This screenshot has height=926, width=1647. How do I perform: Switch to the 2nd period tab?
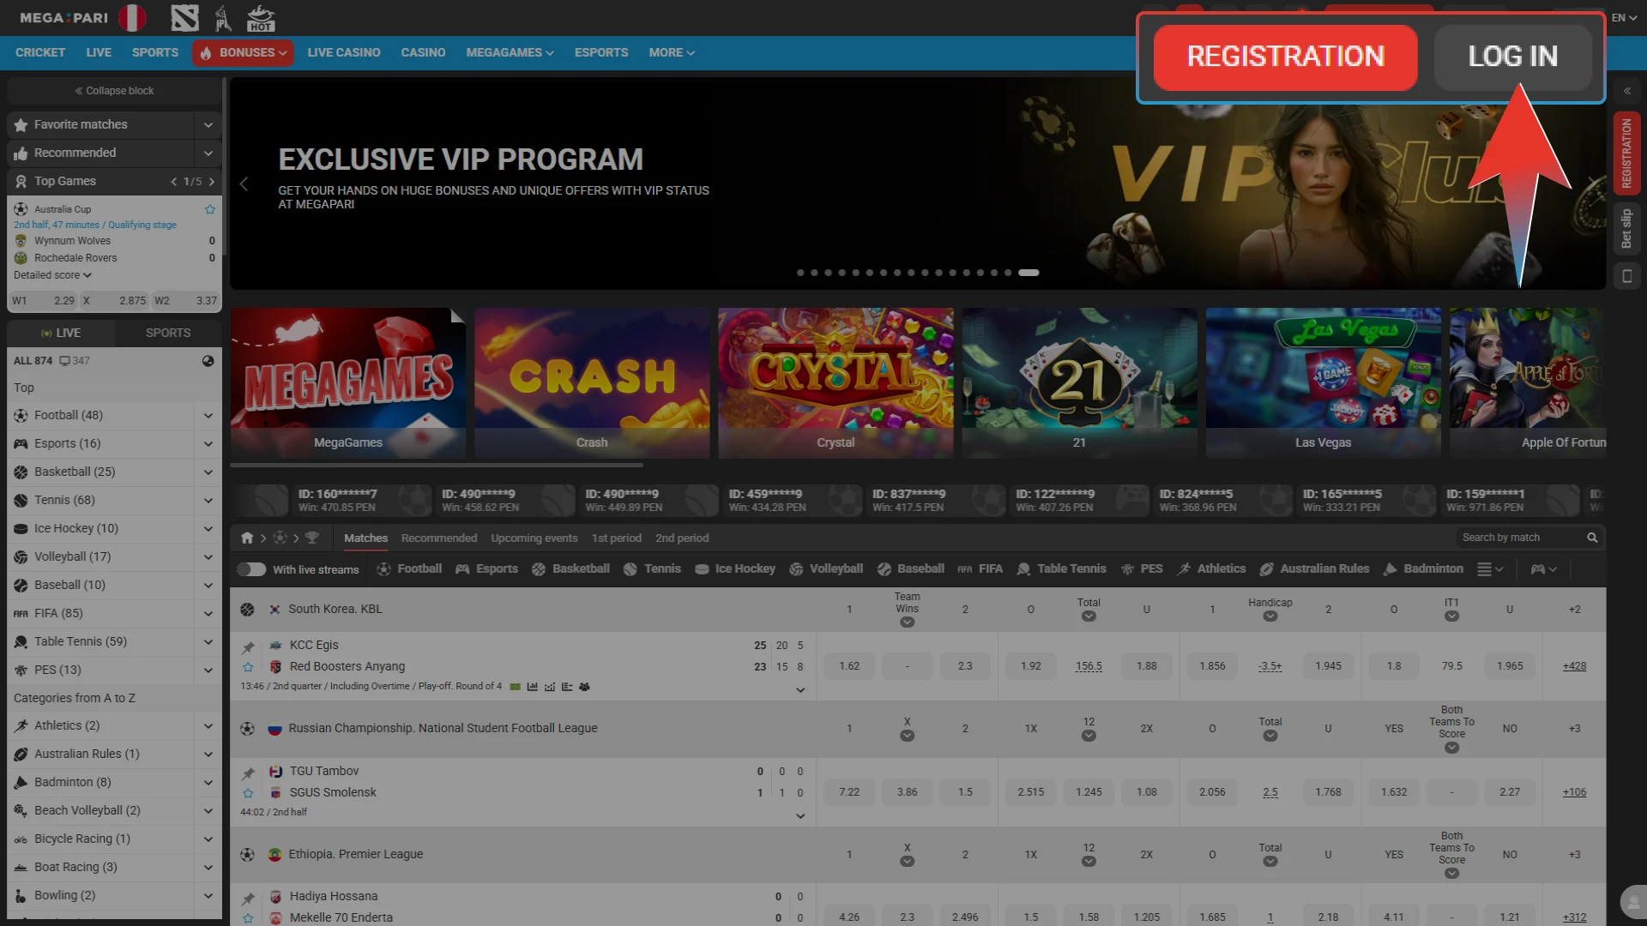682,538
